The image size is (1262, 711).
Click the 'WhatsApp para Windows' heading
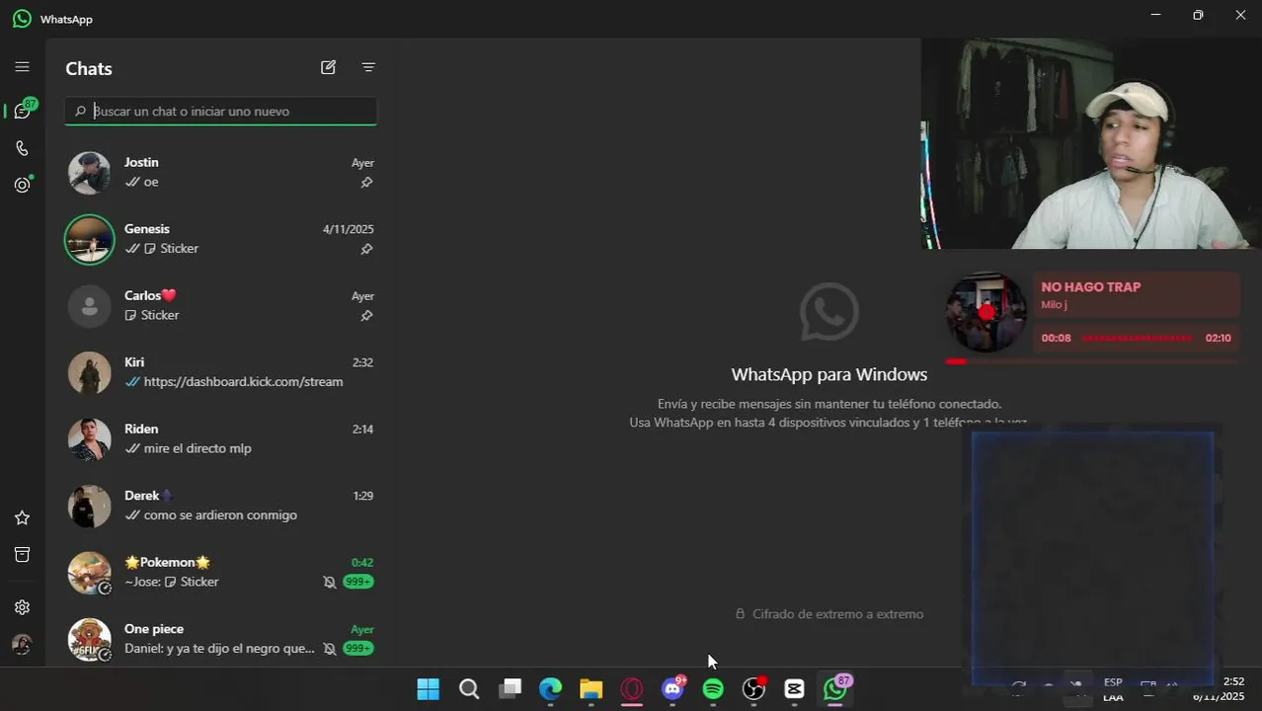[829, 374]
